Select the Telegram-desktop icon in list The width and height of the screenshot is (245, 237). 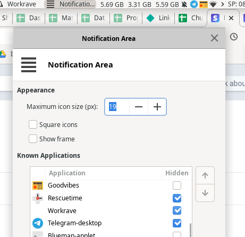click(x=38, y=223)
